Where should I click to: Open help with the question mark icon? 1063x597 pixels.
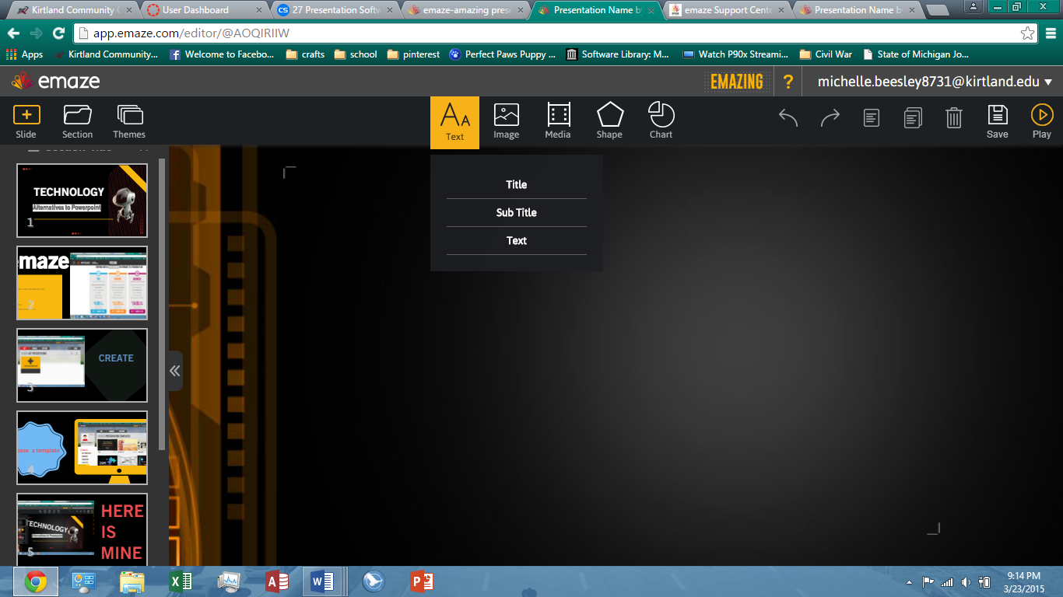click(788, 82)
